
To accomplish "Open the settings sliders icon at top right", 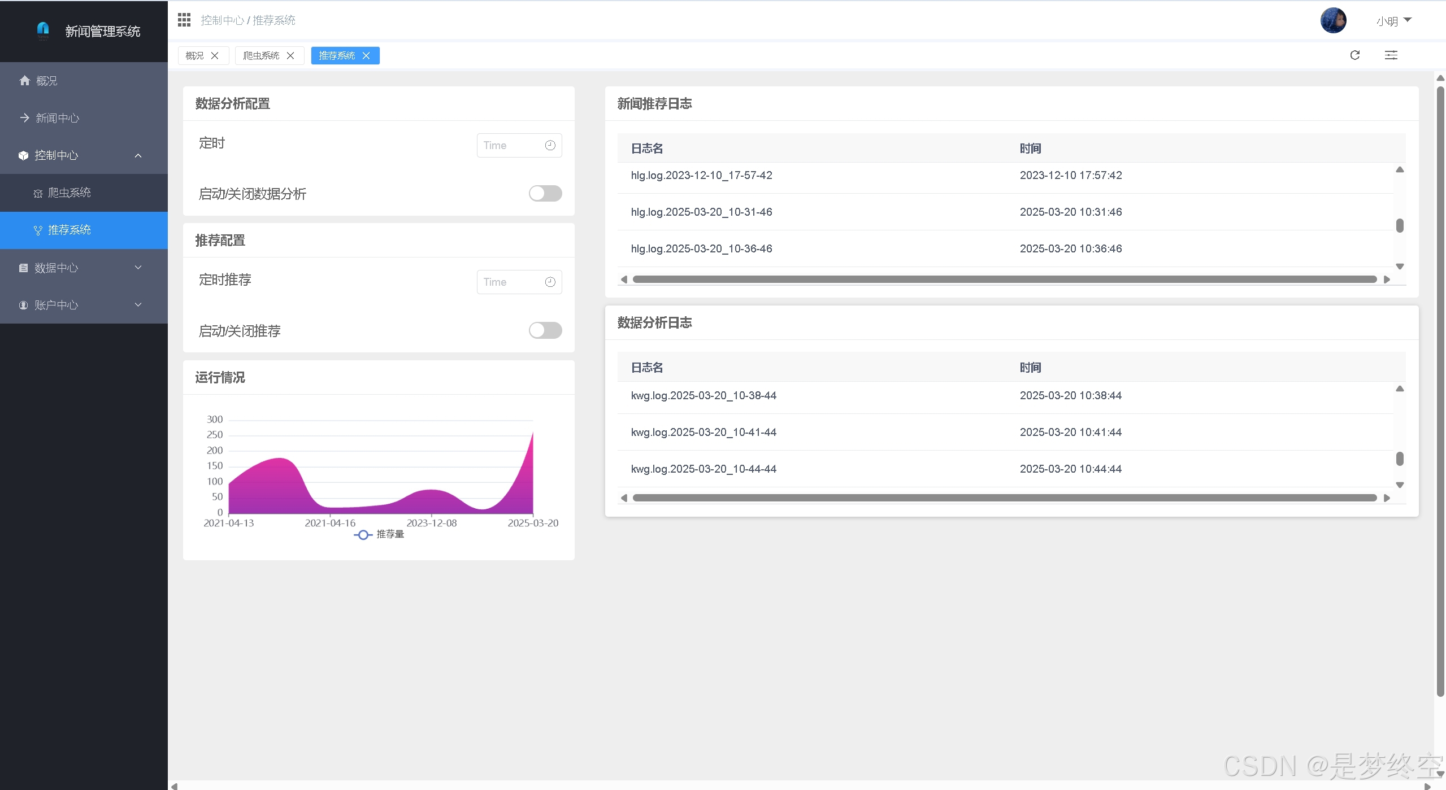I will click(1391, 55).
